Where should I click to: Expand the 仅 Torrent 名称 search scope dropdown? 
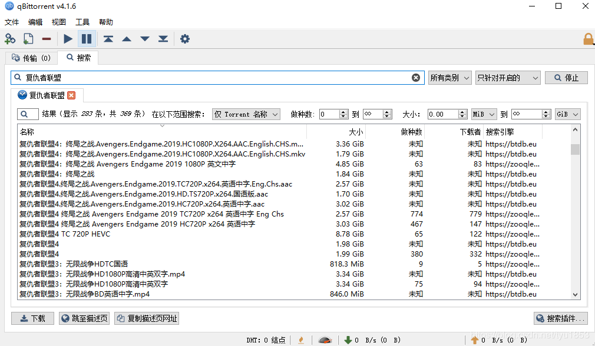[x=246, y=114]
